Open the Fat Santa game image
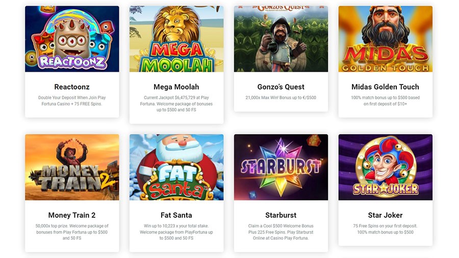 pos(176,167)
